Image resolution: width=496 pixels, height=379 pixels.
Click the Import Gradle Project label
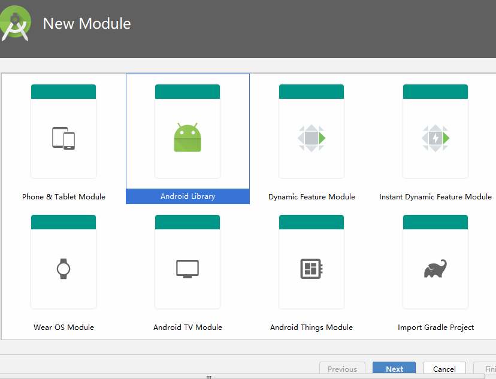(x=435, y=327)
